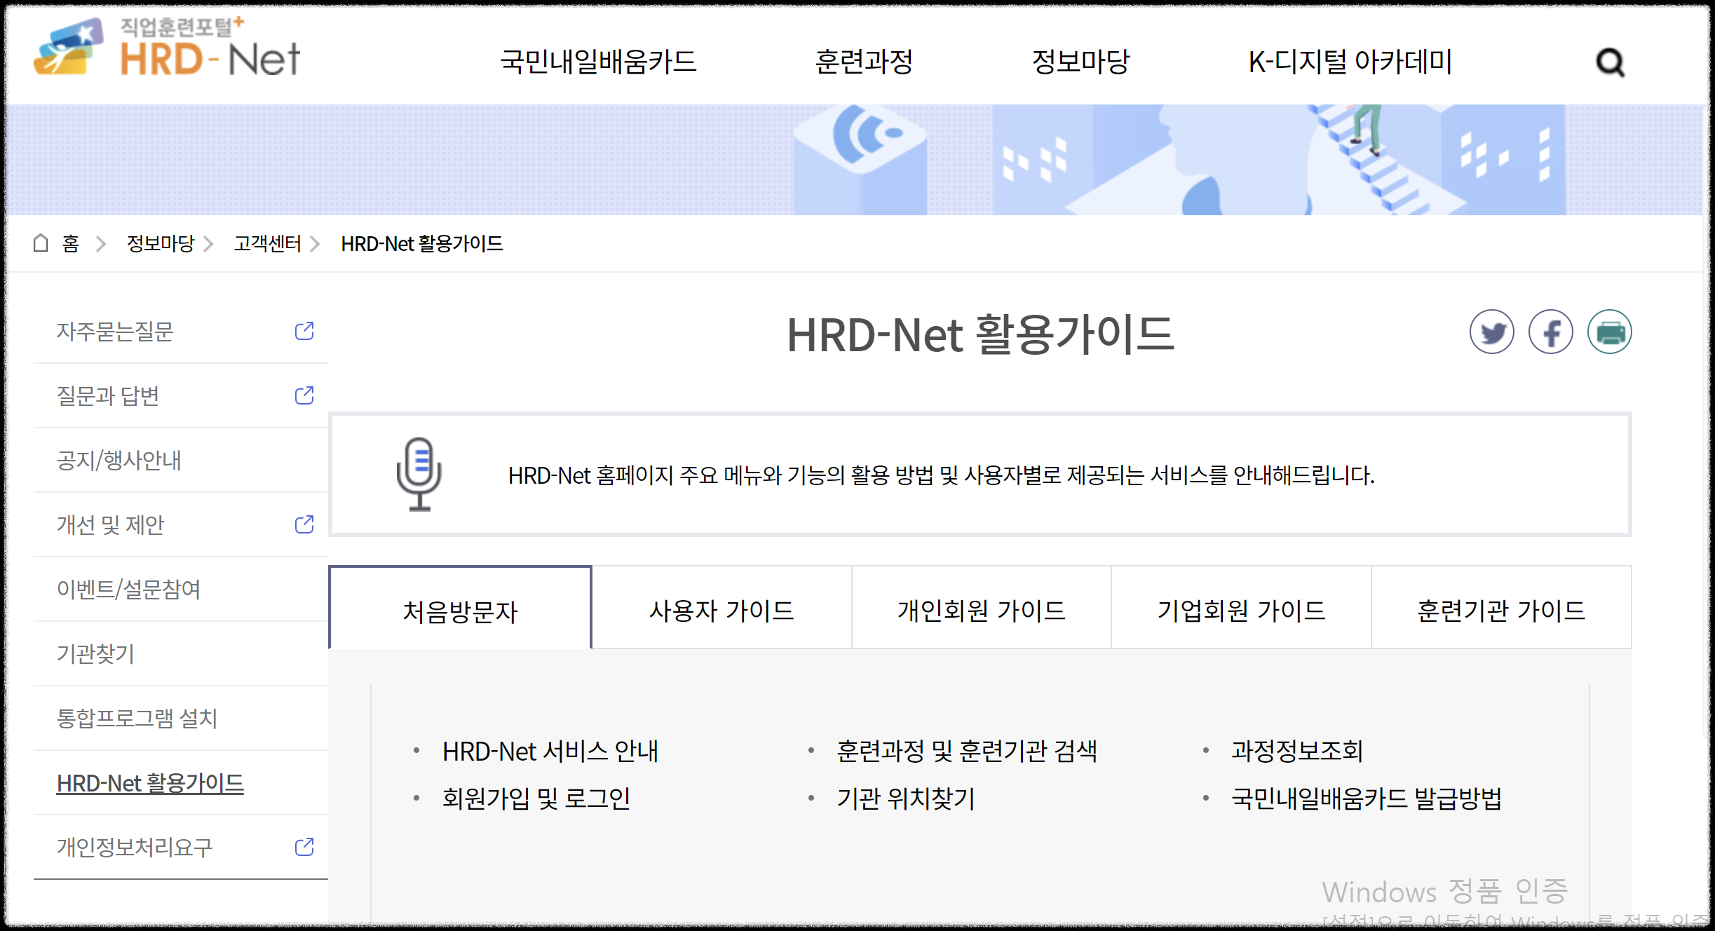
Task: Open 기관 위치찾기 guide
Action: 906,798
